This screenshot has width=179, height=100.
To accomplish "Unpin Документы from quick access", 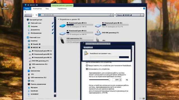I will coord(53,30).
